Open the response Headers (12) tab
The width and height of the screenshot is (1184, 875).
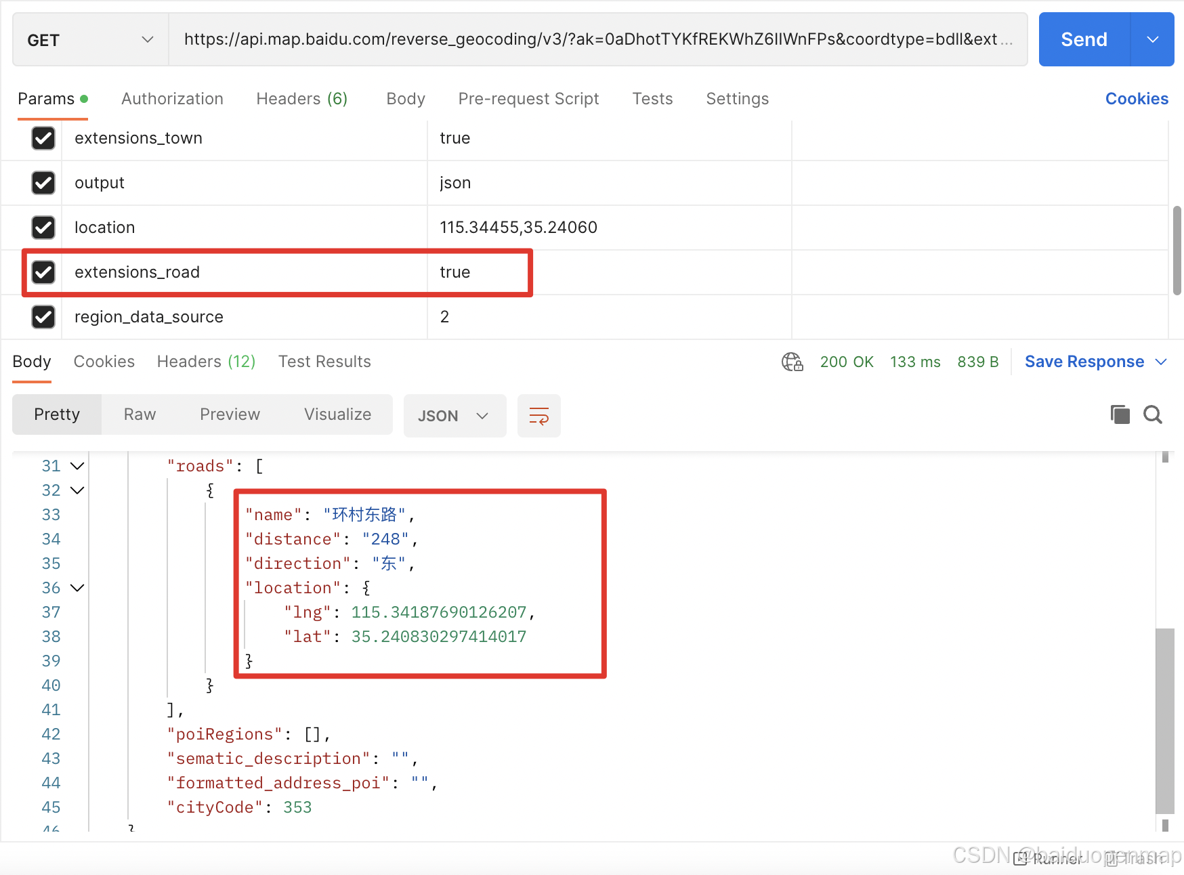206,362
